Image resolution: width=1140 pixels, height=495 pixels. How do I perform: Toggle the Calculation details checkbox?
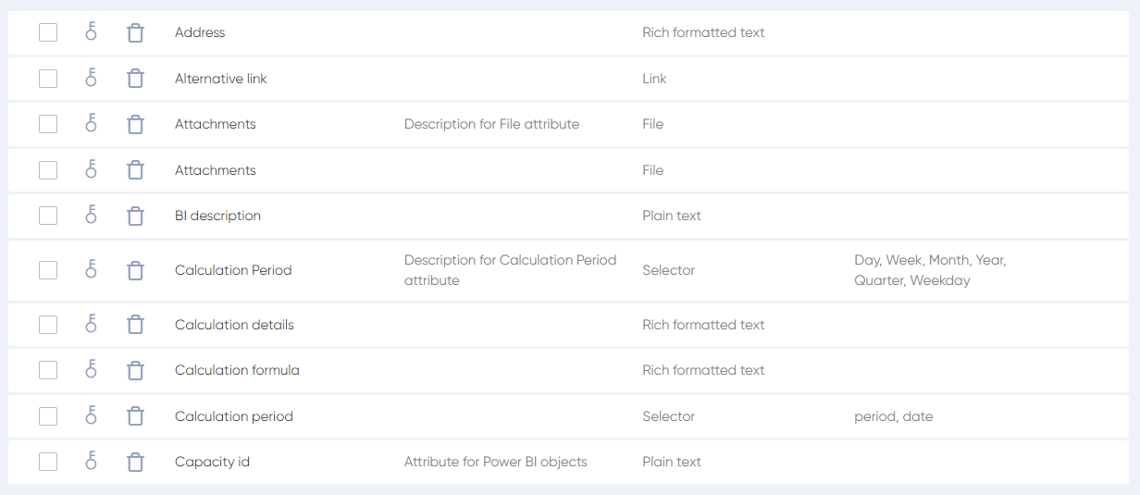[x=48, y=325]
